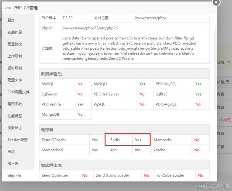Click the loaded modules list text

tap(129, 48)
